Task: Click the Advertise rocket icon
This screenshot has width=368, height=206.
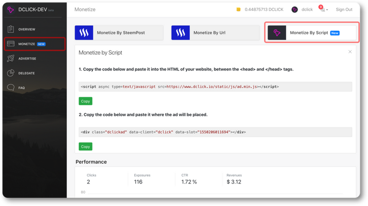Action: coord(10,58)
